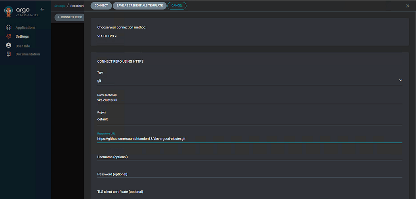Viewport: 416px width, 199px height.
Task: Edit the Name field vks-cluster-ui
Action: coord(250,100)
